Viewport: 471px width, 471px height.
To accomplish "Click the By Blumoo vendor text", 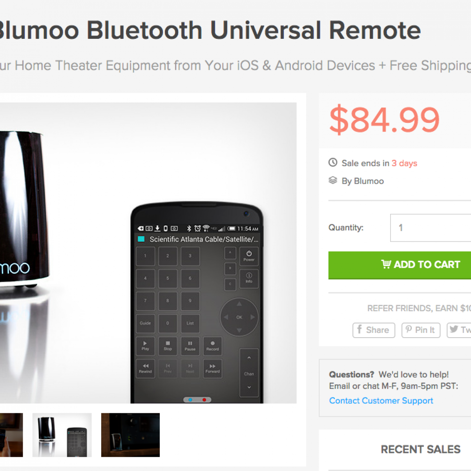I will pos(363,181).
